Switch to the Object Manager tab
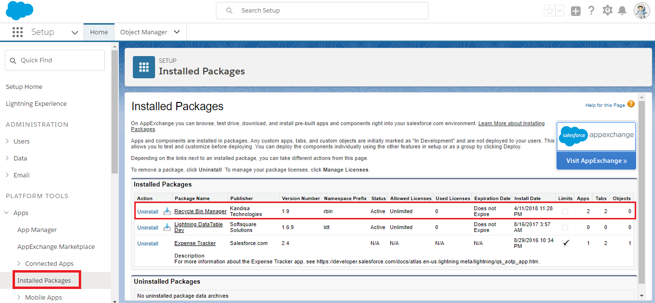Image resolution: width=655 pixels, height=303 pixels. (143, 32)
